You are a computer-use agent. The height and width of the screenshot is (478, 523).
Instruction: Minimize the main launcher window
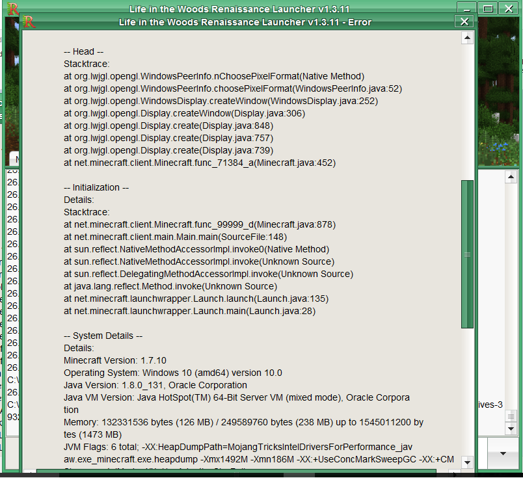tap(466, 8)
